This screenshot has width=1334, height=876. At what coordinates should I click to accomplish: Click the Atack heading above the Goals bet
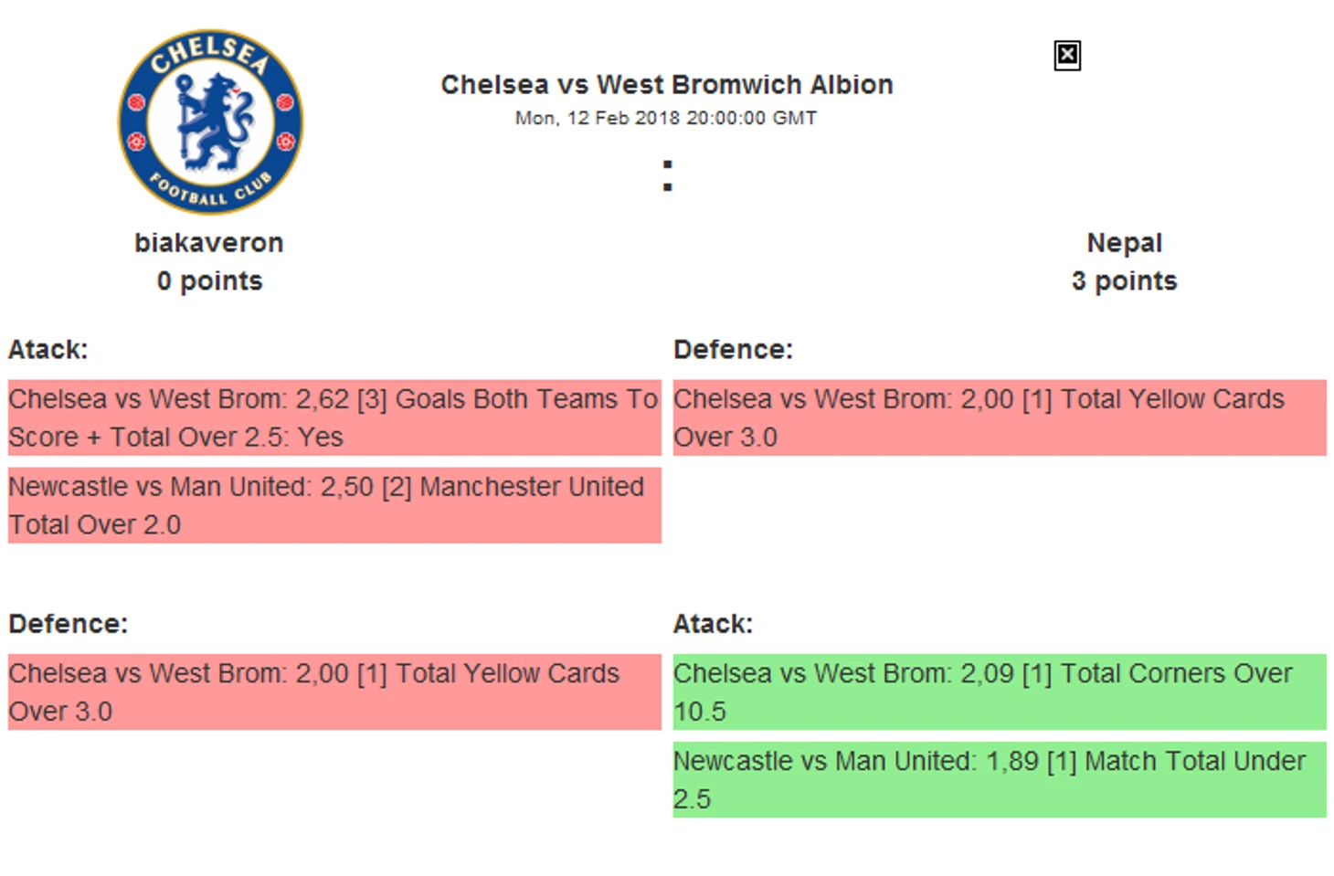pyautogui.click(x=48, y=350)
